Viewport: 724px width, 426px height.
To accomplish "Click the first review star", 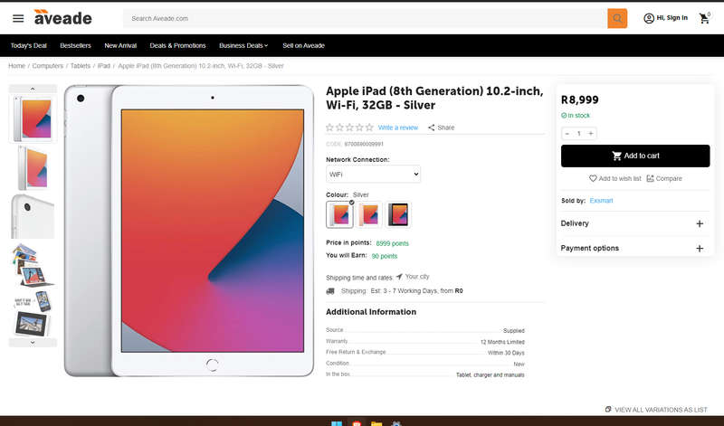I will pyautogui.click(x=329, y=128).
